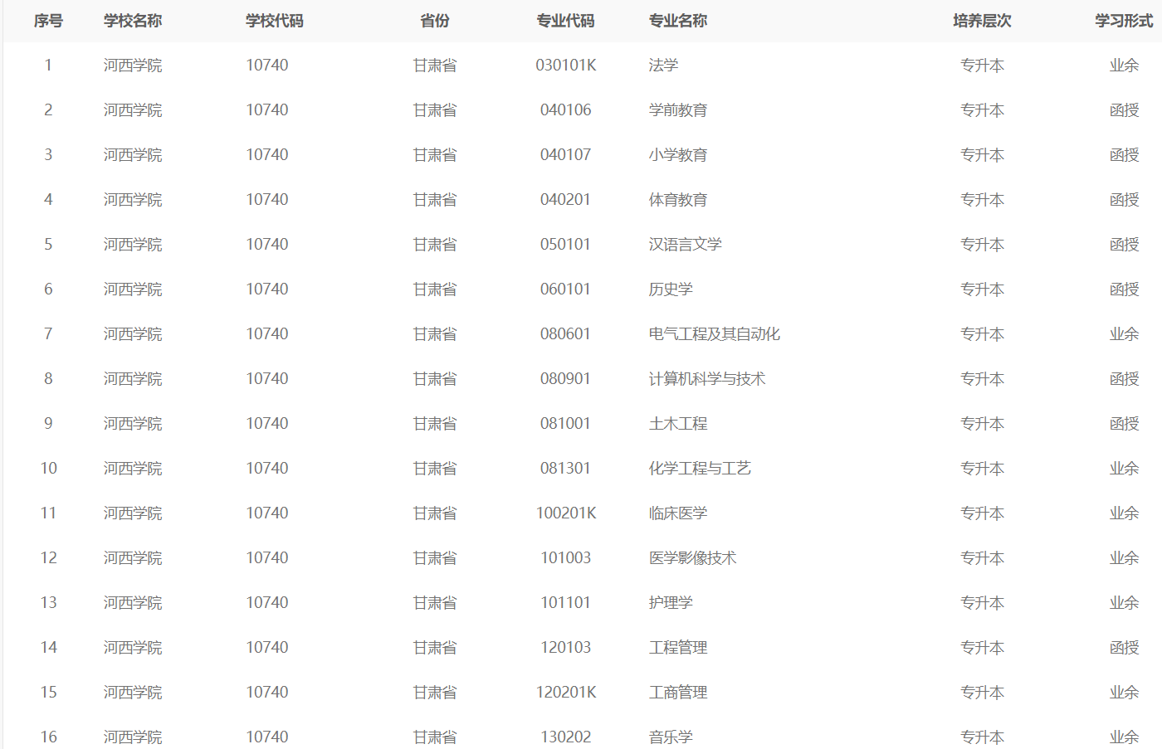Click major code 130202
The height and width of the screenshot is (749, 1162).
(566, 737)
